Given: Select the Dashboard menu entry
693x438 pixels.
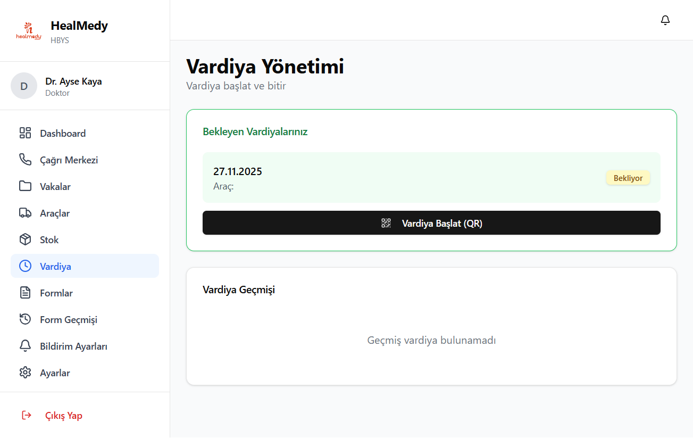Looking at the screenshot, I should click(x=63, y=133).
